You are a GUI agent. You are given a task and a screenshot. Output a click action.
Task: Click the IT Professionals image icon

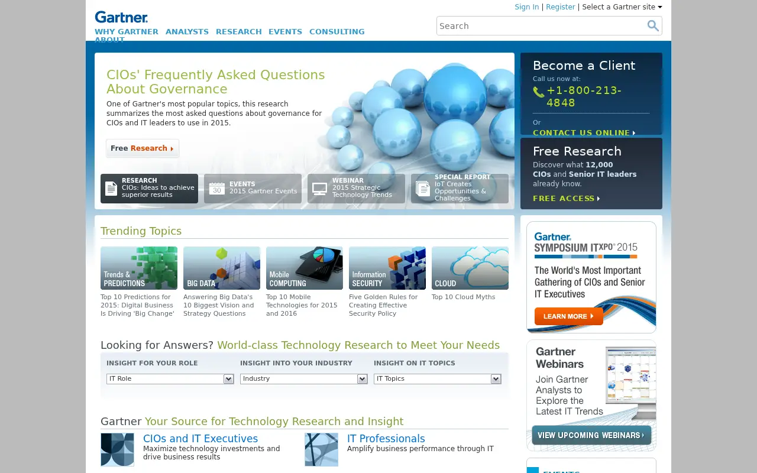[321, 449]
